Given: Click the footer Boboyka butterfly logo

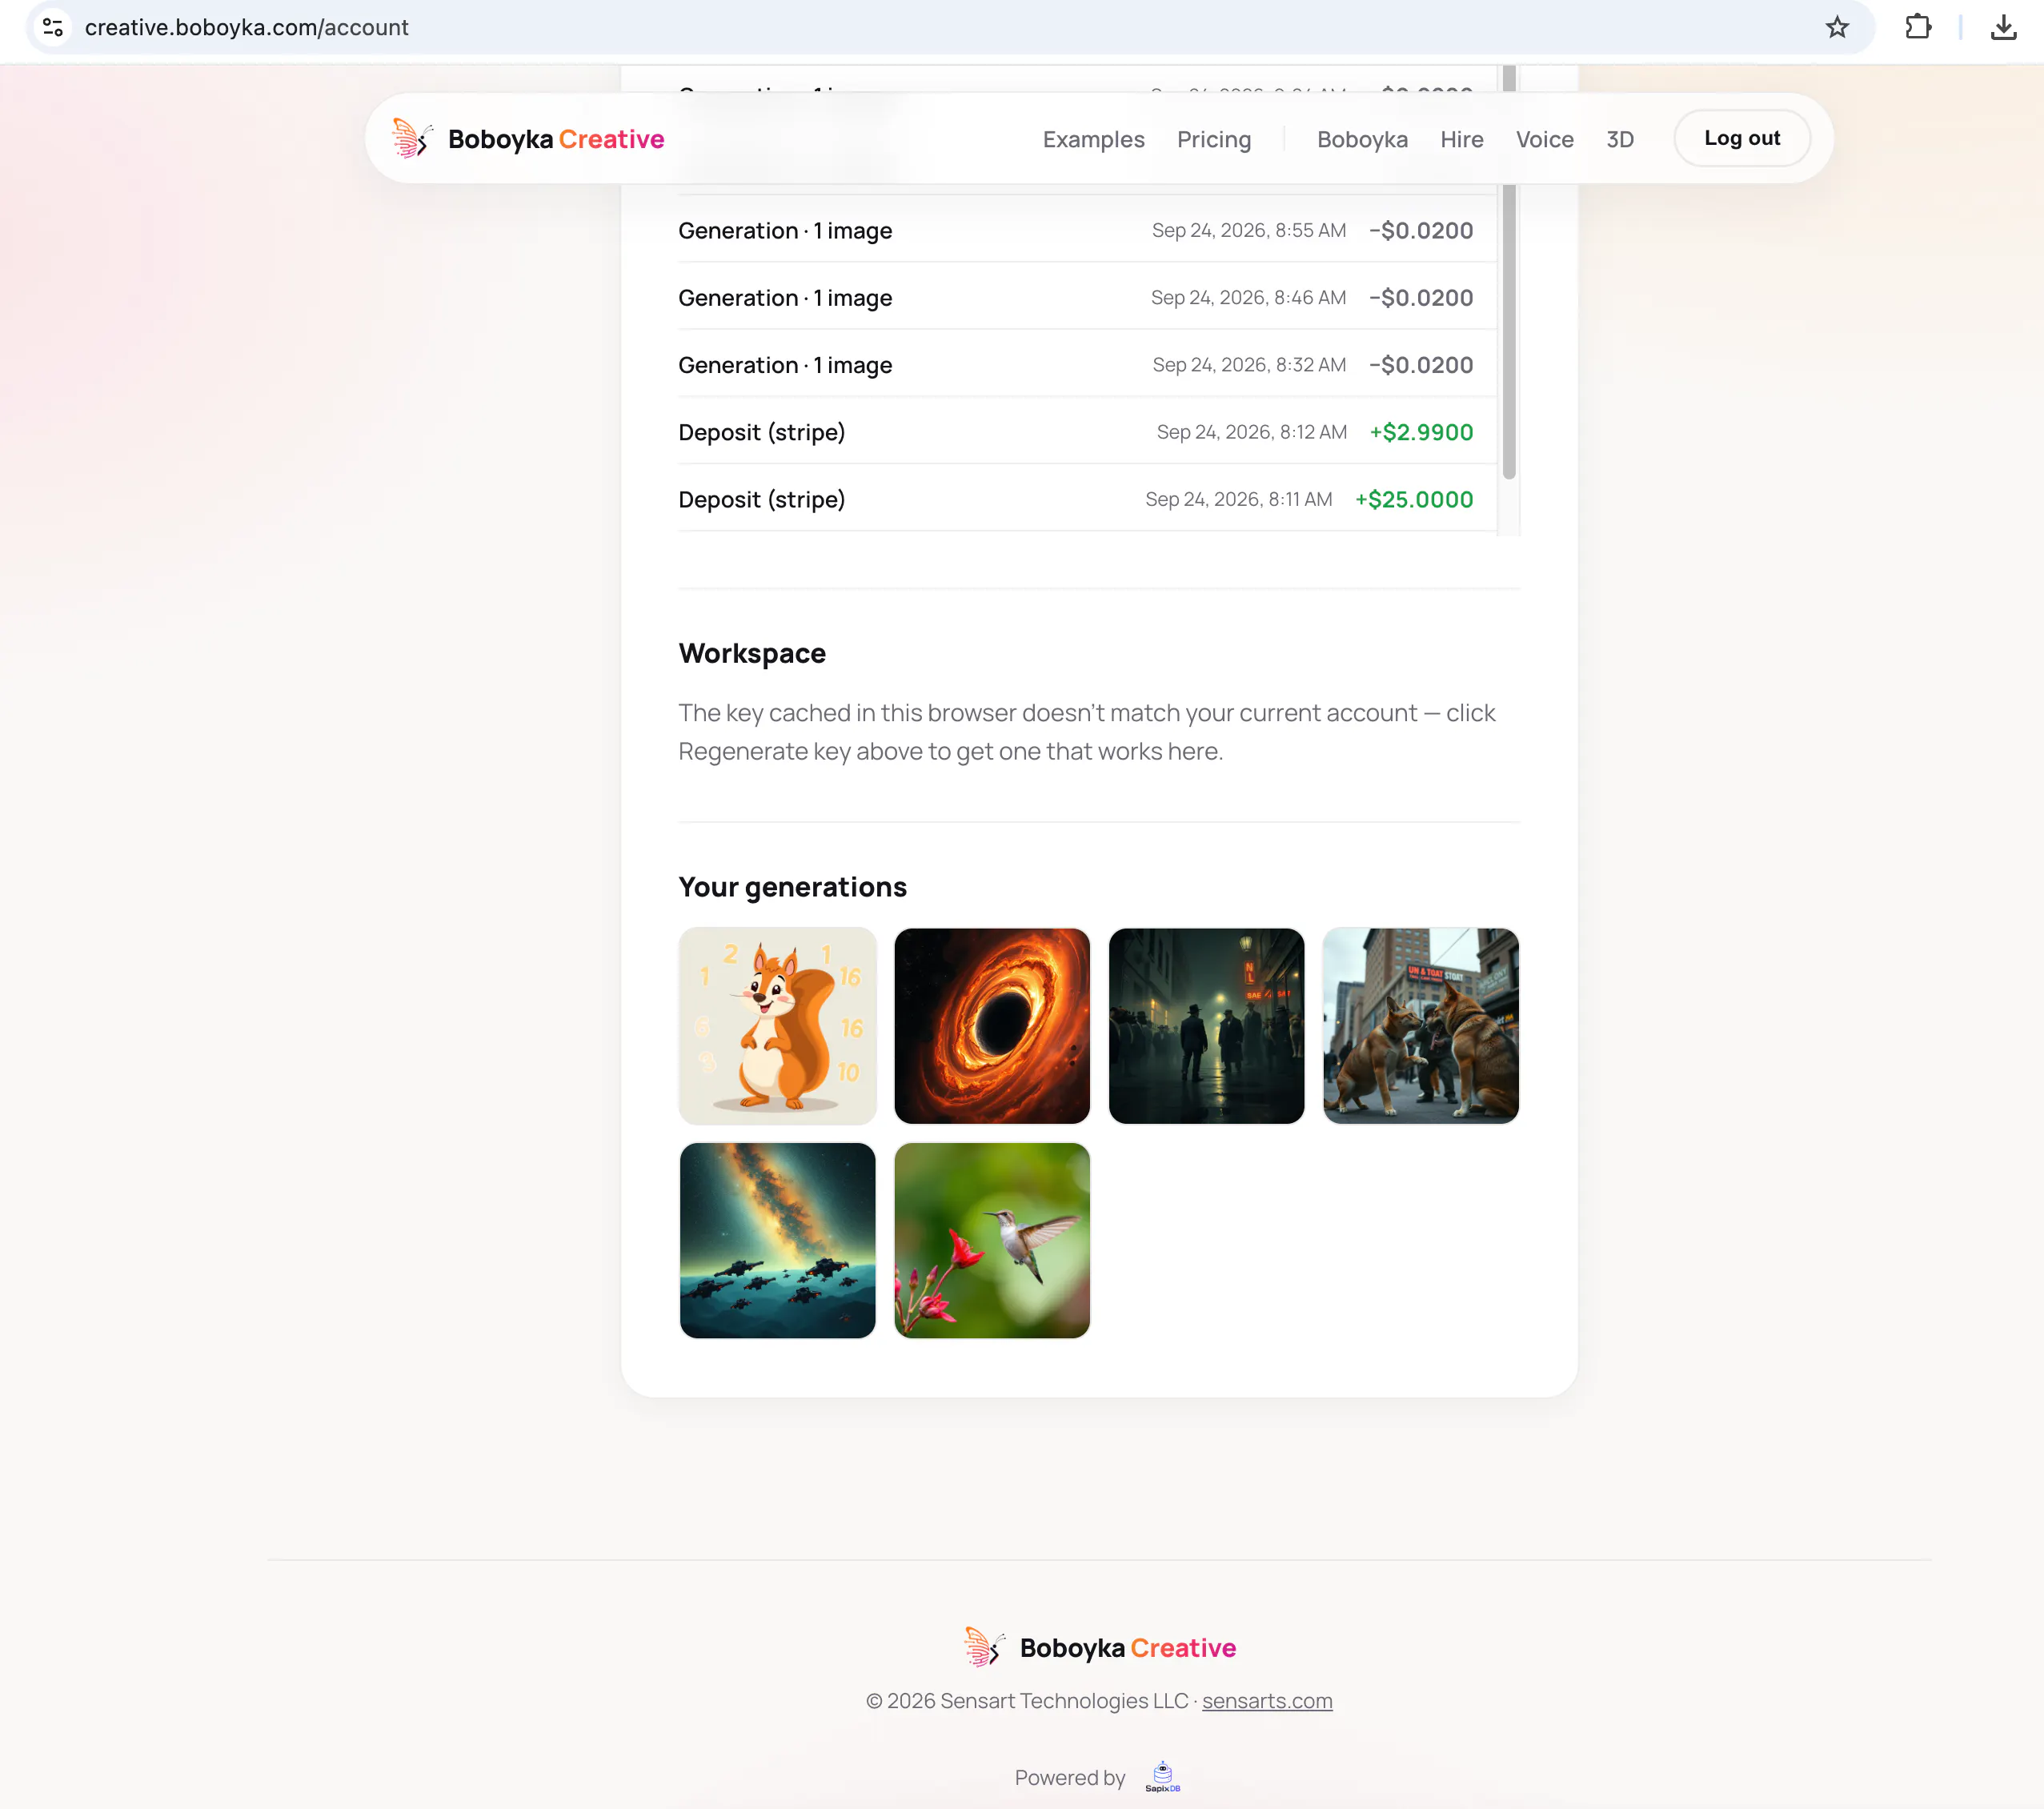Looking at the screenshot, I should tap(984, 1647).
